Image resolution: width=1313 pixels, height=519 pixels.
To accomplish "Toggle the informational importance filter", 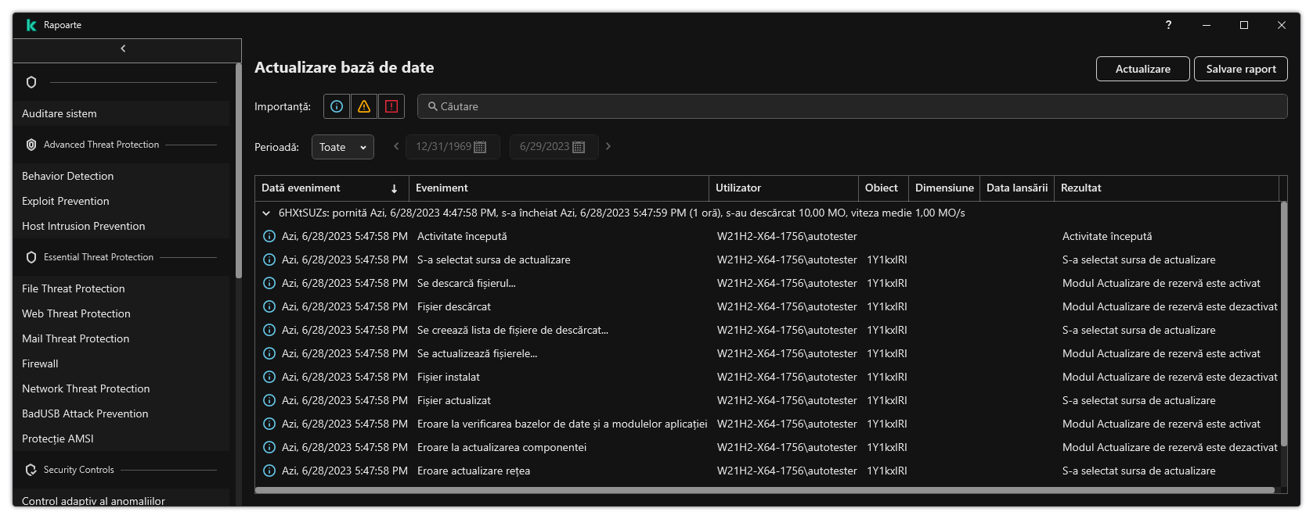I will pyautogui.click(x=337, y=106).
